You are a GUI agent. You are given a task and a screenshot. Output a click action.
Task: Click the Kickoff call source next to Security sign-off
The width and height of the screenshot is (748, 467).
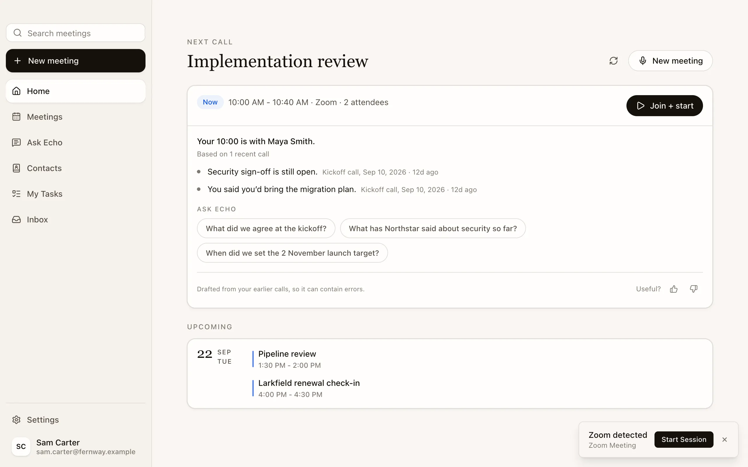(380, 172)
